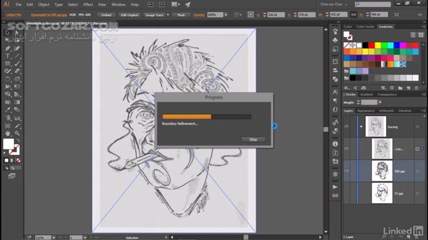
Task: Select the Gradient tool
Action: click(17, 102)
